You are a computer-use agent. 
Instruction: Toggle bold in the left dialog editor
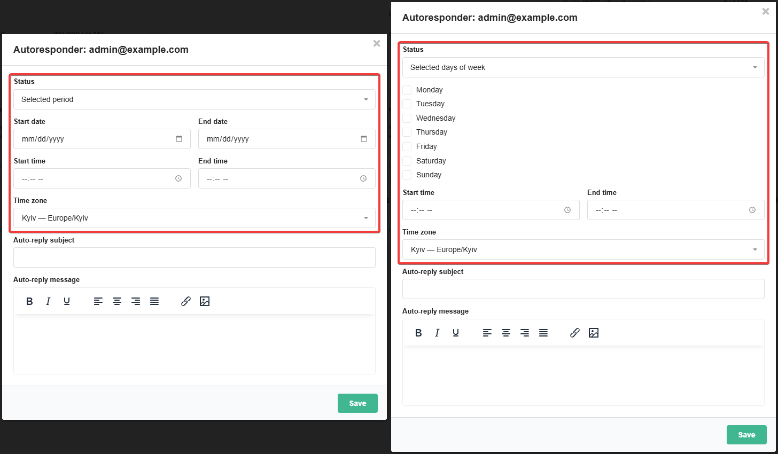click(29, 301)
